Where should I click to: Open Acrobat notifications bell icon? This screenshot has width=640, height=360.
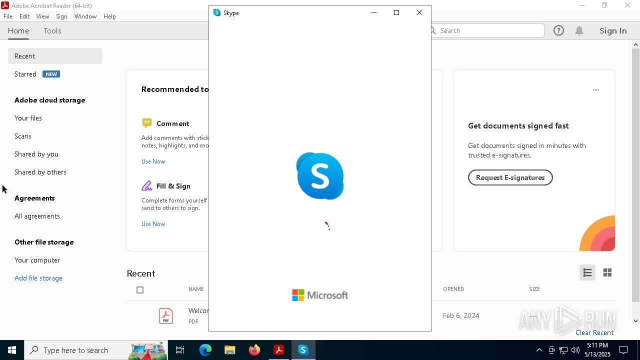(x=579, y=30)
